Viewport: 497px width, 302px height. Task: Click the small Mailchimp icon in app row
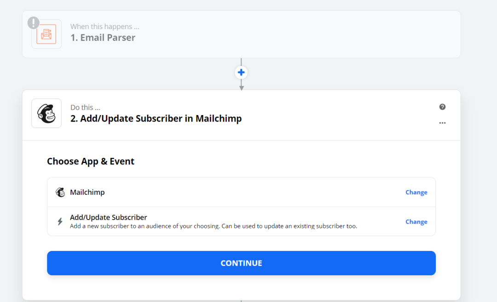tap(60, 192)
